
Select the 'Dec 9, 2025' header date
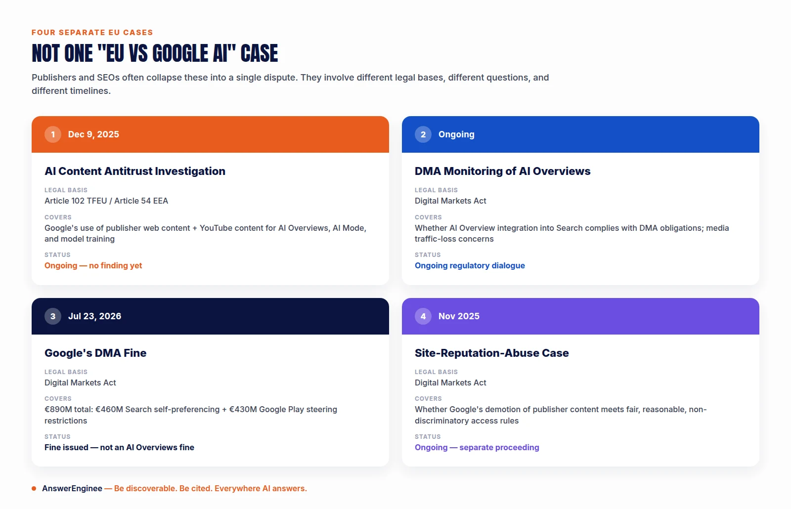pyautogui.click(x=93, y=134)
